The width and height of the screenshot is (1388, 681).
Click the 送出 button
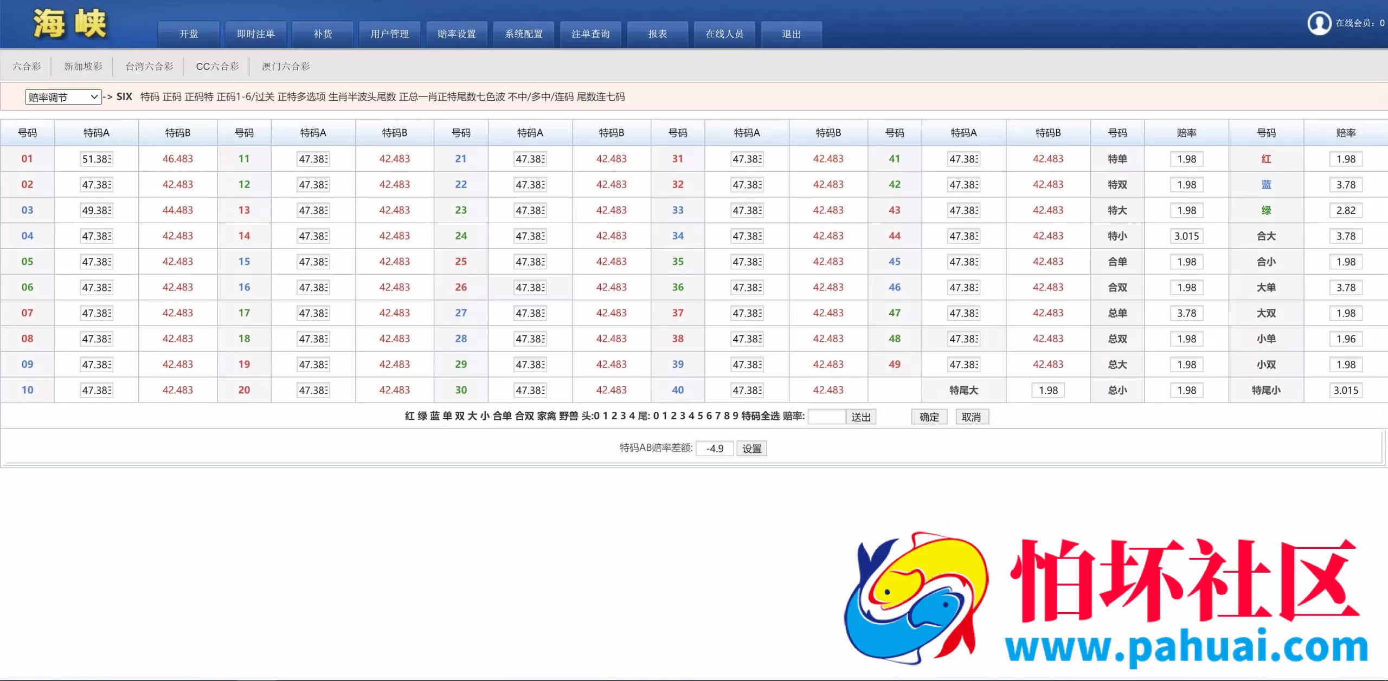tap(860, 417)
